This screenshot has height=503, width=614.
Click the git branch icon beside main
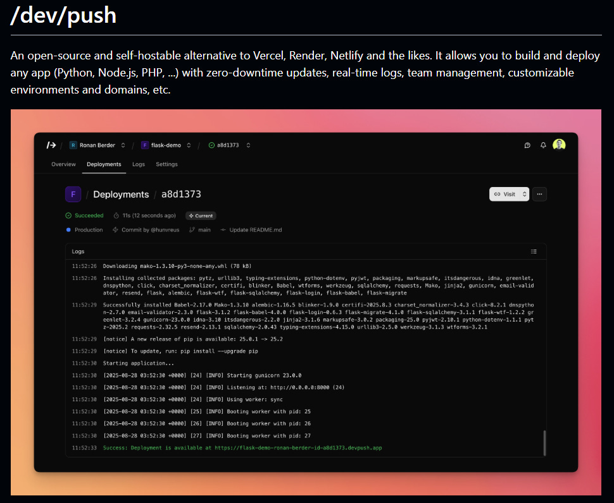[x=192, y=230]
